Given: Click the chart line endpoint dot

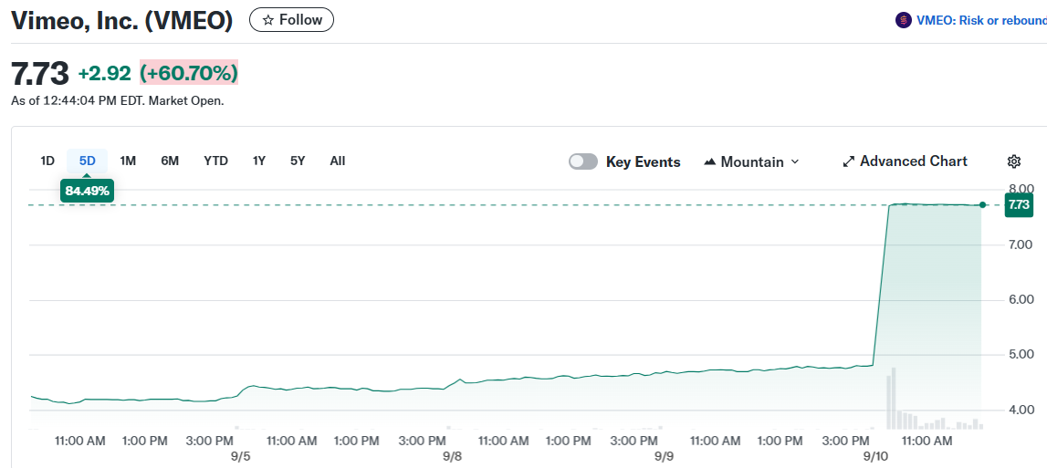Looking at the screenshot, I should 982,205.
